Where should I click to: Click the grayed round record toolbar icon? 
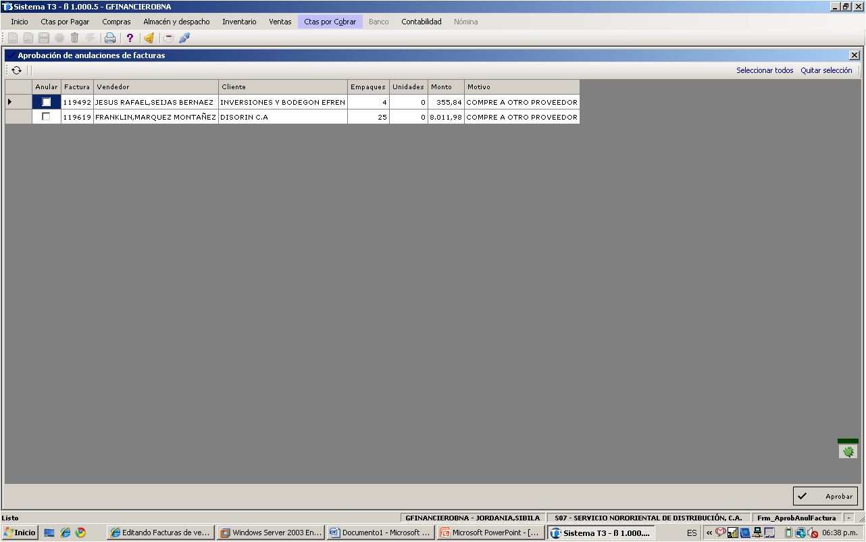(59, 38)
